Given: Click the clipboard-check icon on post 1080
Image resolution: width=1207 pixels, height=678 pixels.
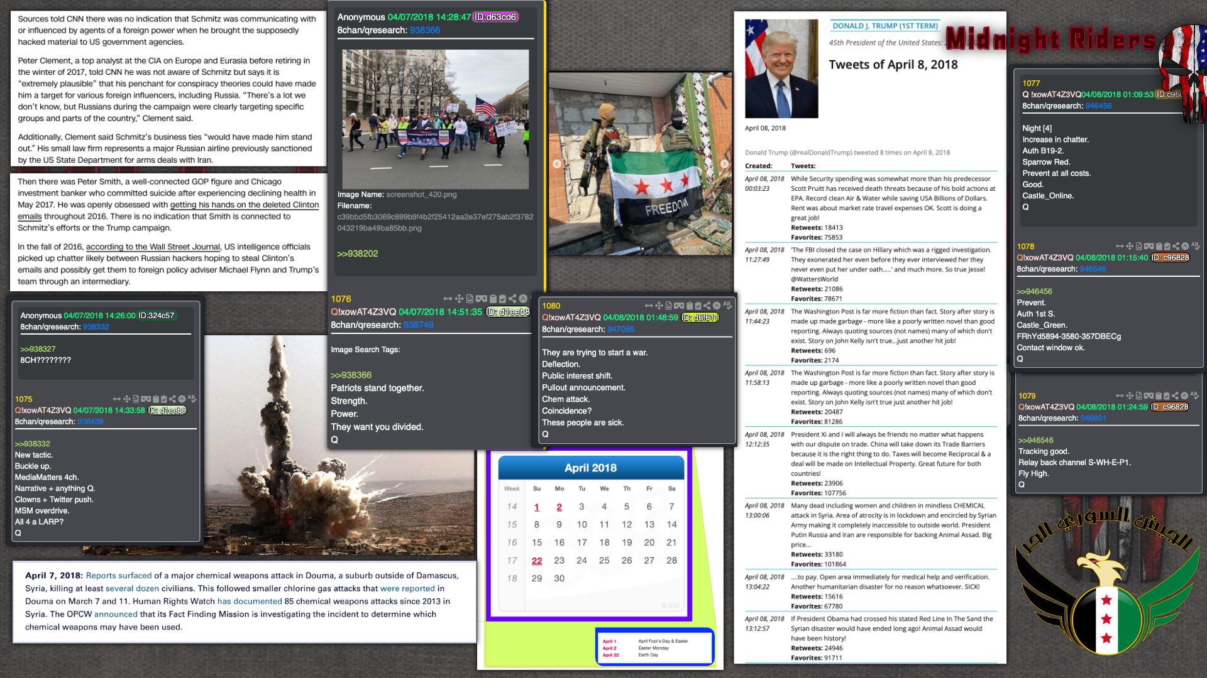Looking at the screenshot, I should [x=698, y=306].
